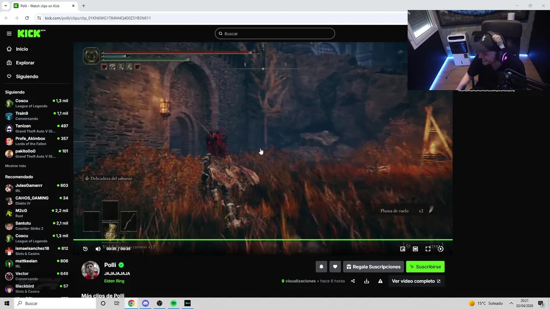The height and width of the screenshot is (309, 550).
Task: Open the Windows Start menu
Action: pyautogui.click(x=7, y=303)
